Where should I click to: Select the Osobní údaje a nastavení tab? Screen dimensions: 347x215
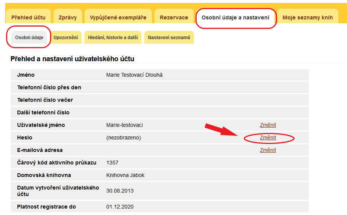[235, 17]
